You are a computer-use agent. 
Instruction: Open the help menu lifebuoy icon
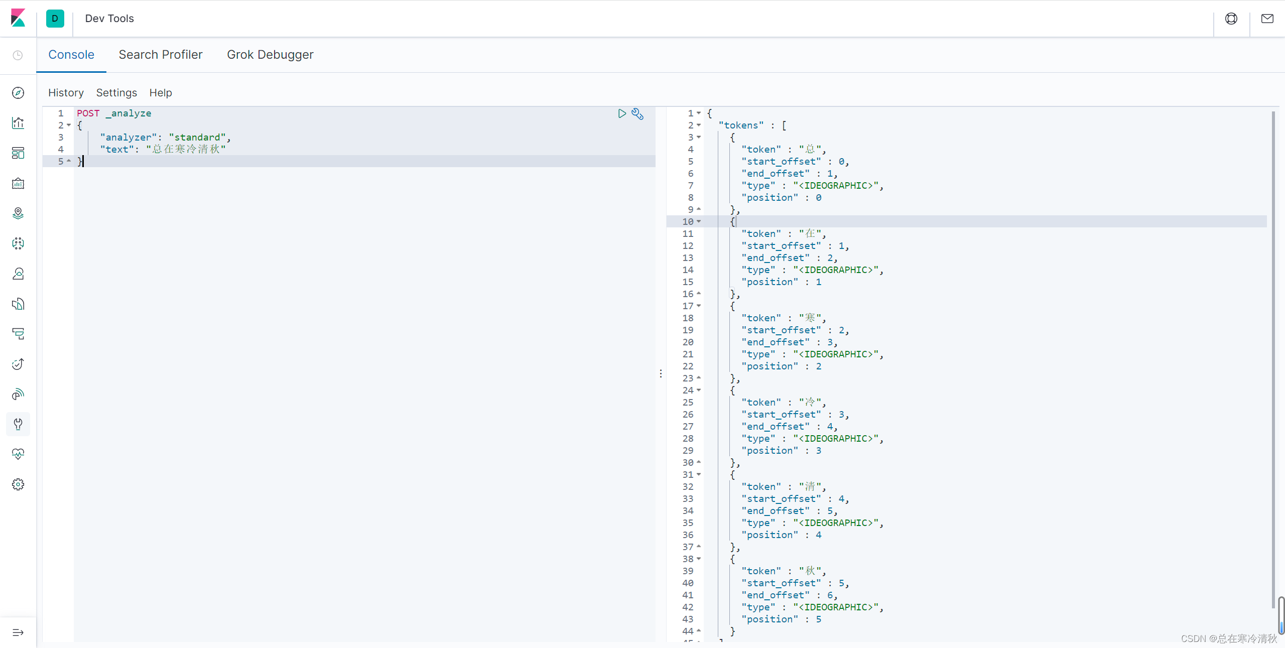coord(1231,19)
